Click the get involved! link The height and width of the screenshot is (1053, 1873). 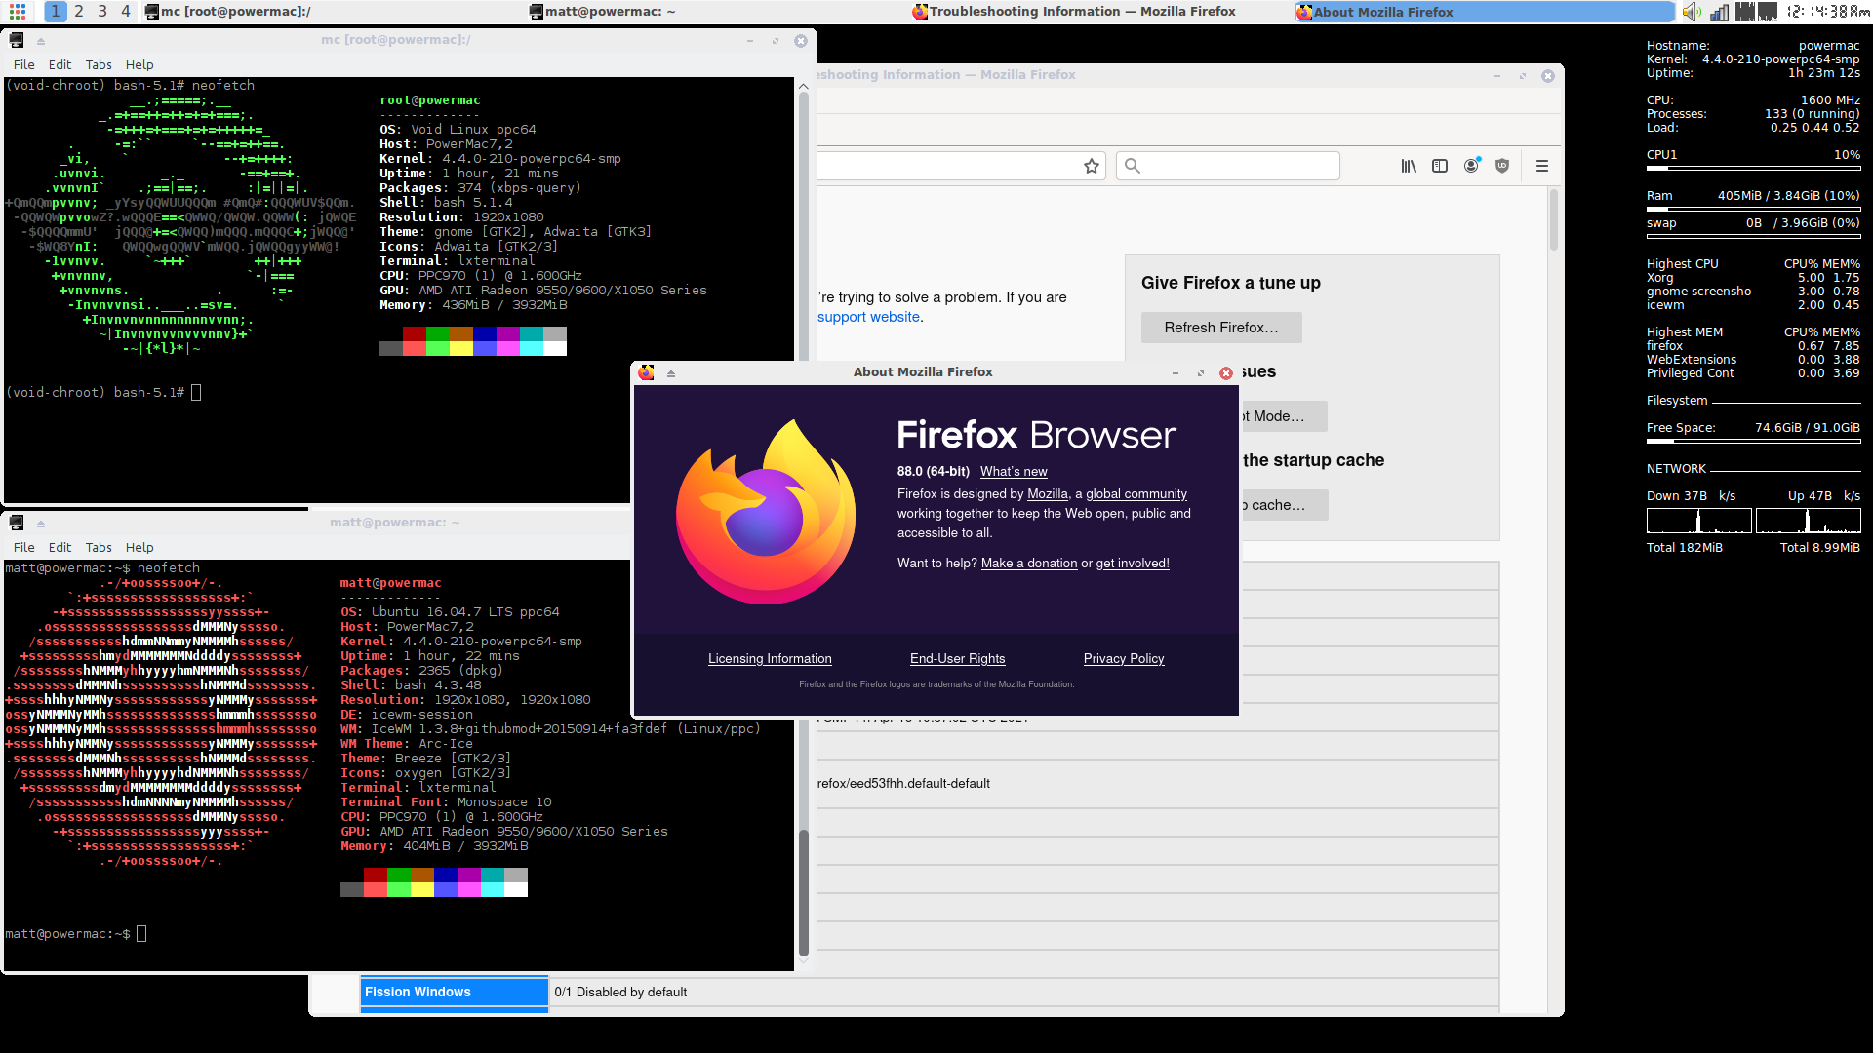click(1133, 564)
